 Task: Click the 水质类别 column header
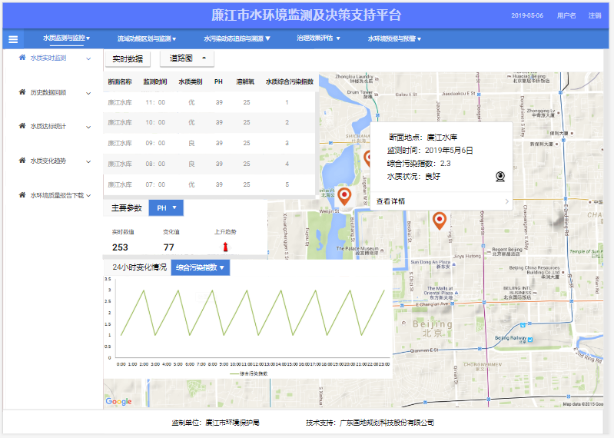click(191, 81)
